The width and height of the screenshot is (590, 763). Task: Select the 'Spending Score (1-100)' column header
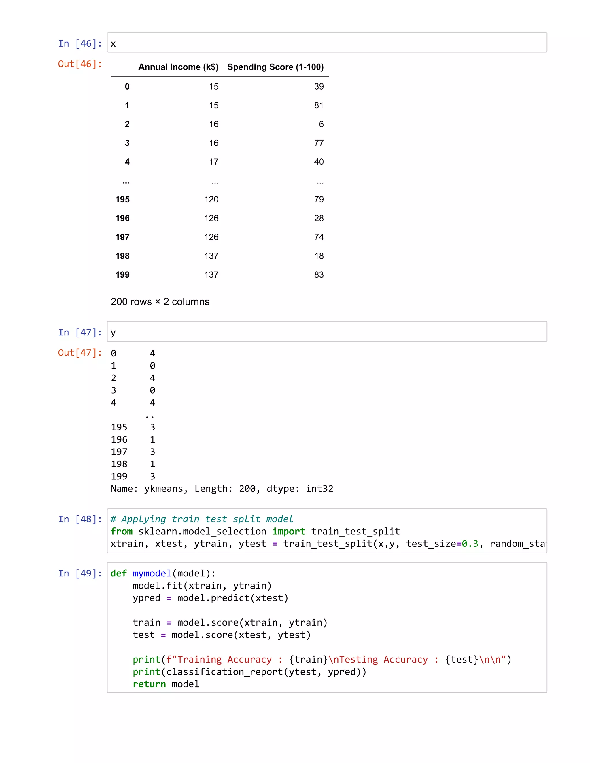pos(275,67)
